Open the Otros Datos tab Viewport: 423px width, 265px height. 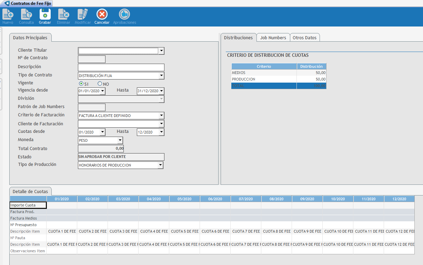304,38
